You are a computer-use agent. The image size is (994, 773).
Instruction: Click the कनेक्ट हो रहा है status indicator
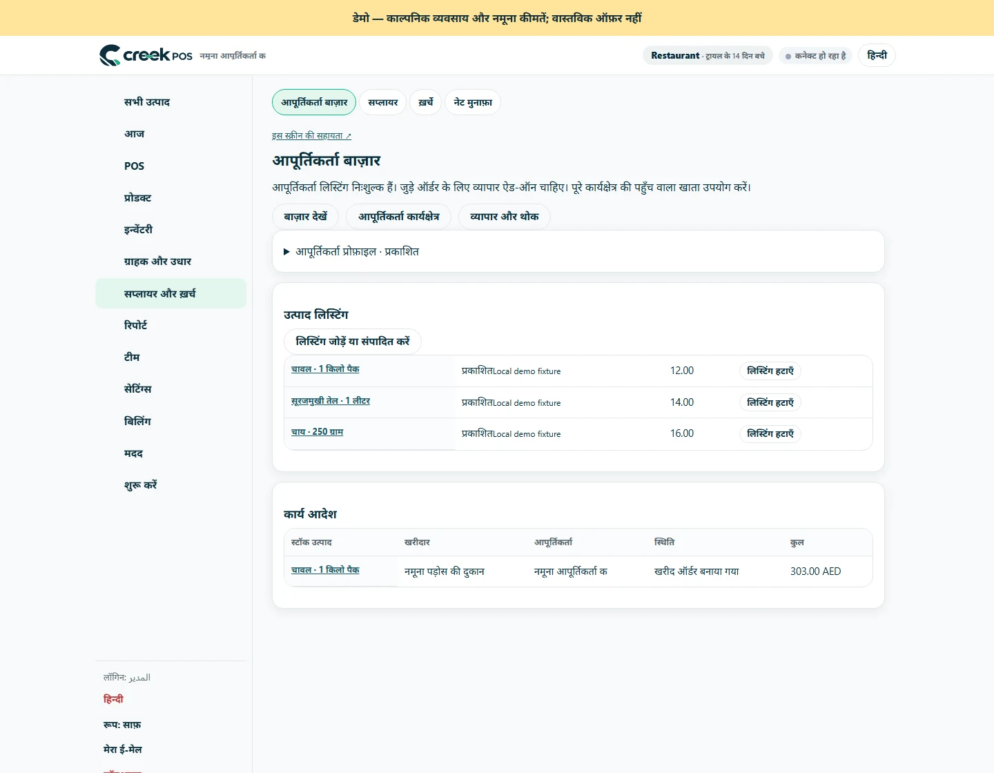(816, 56)
